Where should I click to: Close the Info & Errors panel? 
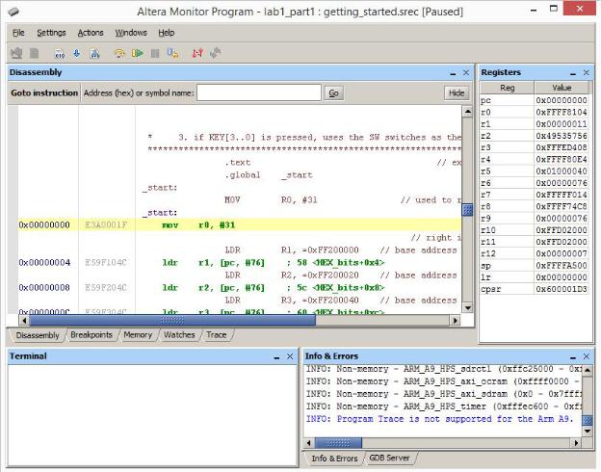(586, 356)
